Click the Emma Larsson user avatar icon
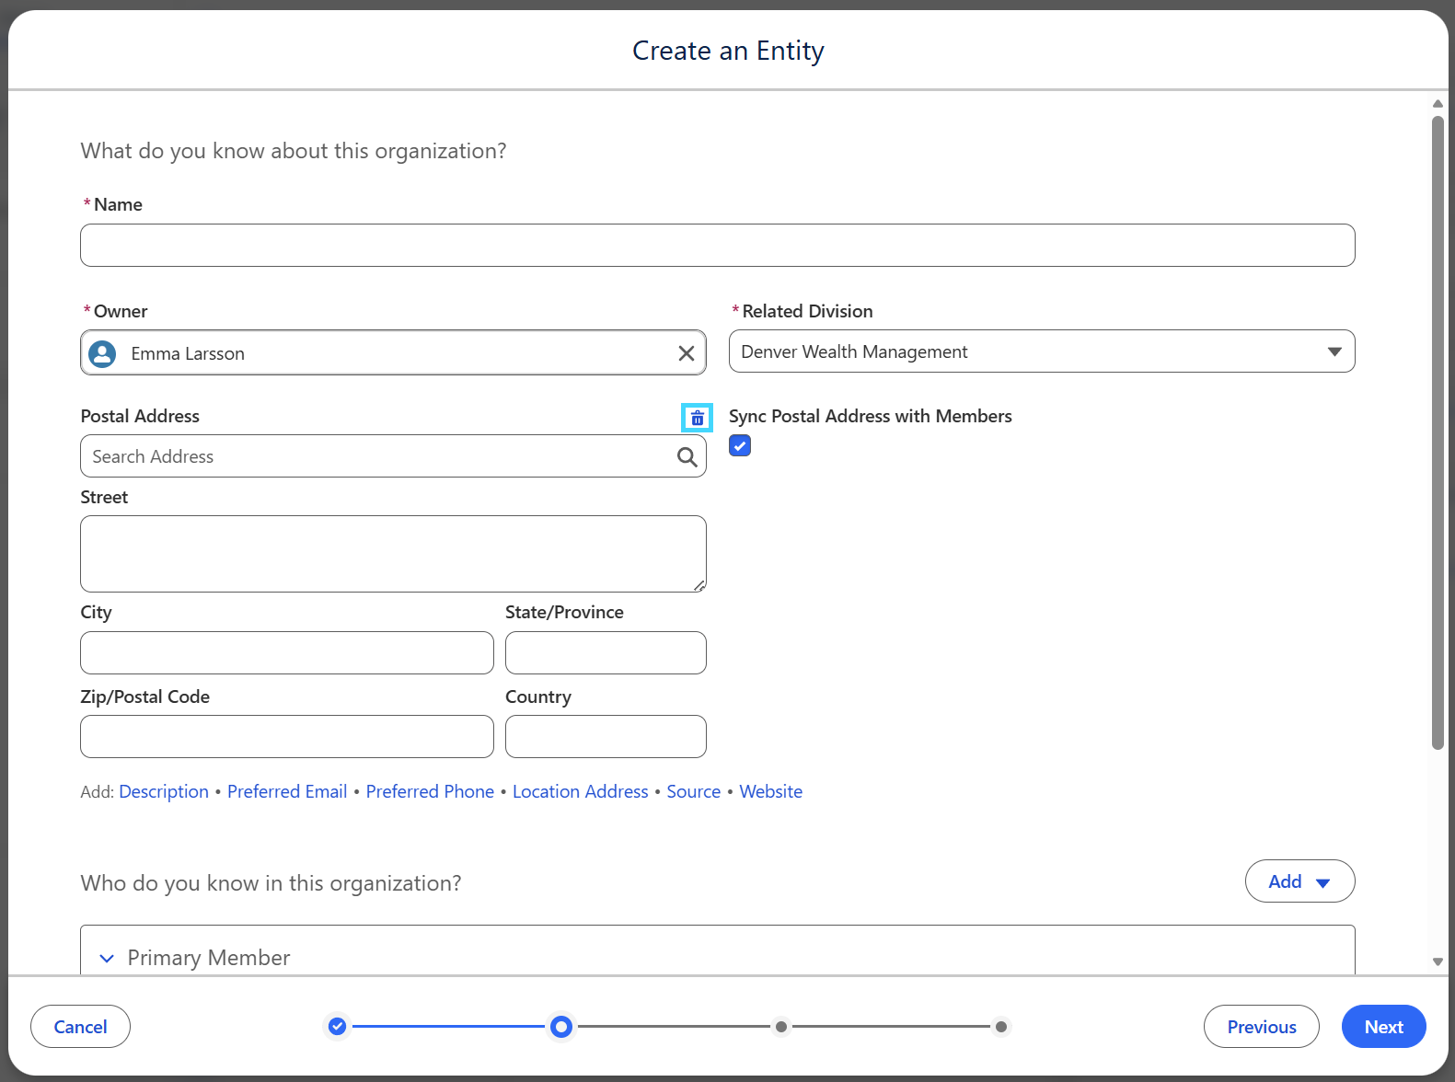This screenshot has height=1082, width=1455. [102, 353]
